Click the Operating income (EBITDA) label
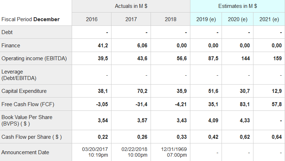Screen dimensions: 285x161 [x=34, y=58]
